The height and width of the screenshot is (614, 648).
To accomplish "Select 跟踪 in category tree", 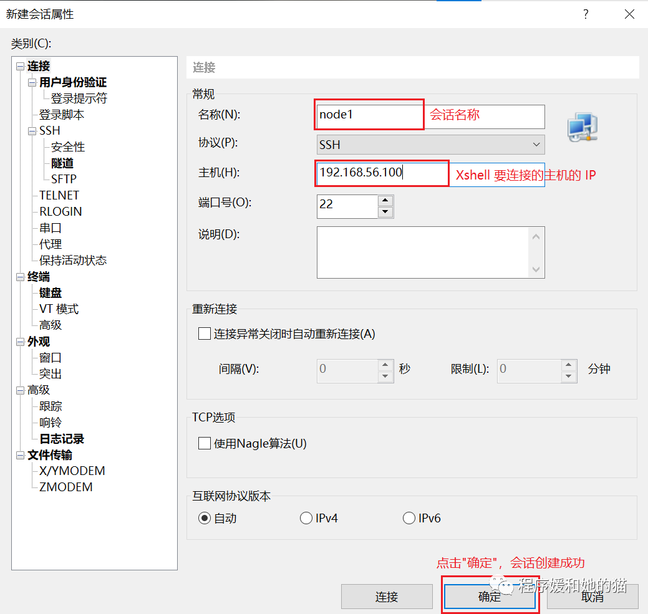I will coord(51,406).
